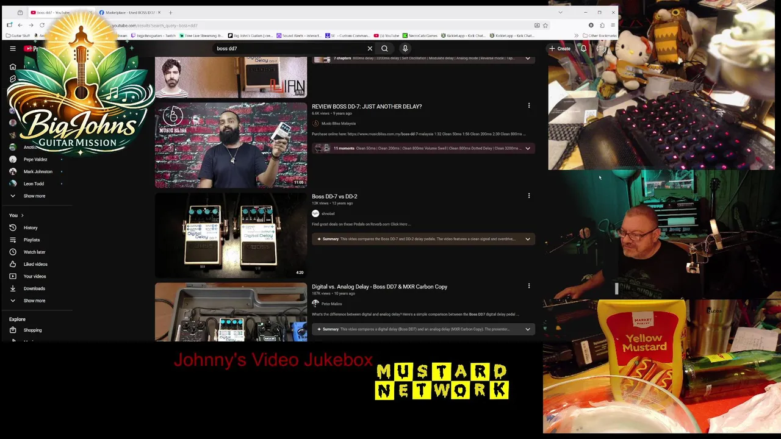This screenshot has width=781, height=439.
Task: Open the SE - Custom Commands bookmark
Action: pyautogui.click(x=348, y=35)
